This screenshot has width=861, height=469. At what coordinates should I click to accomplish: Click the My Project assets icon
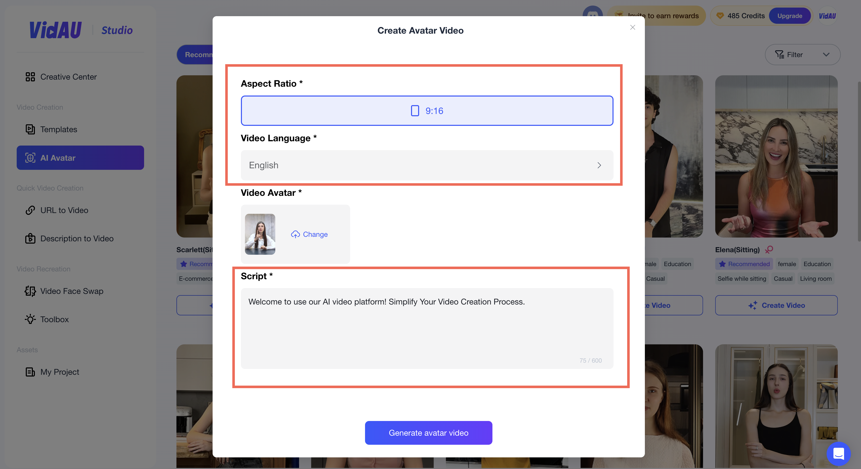point(30,372)
